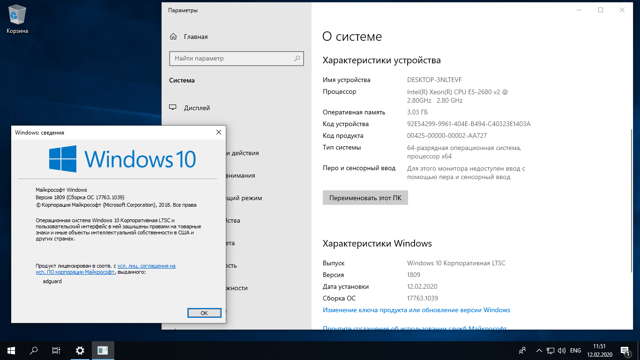Click the Система heading in the sidebar
Screen dimensions: 640x360
182,80
